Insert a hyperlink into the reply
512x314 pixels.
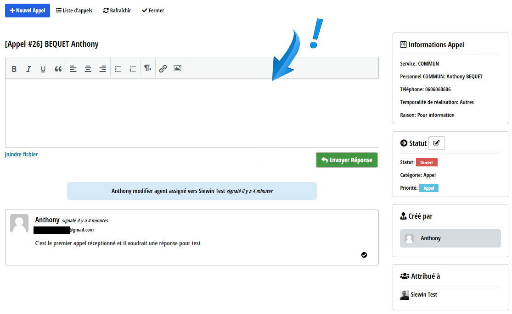click(x=163, y=69)
